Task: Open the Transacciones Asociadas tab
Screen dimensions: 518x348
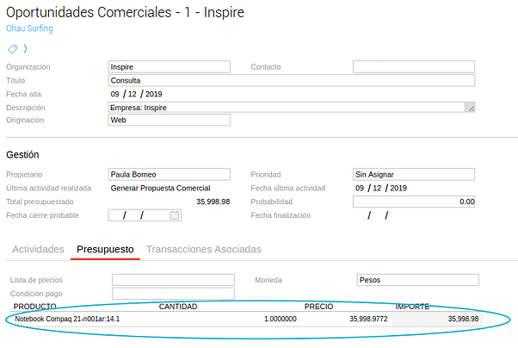Action: pos(204,249)
